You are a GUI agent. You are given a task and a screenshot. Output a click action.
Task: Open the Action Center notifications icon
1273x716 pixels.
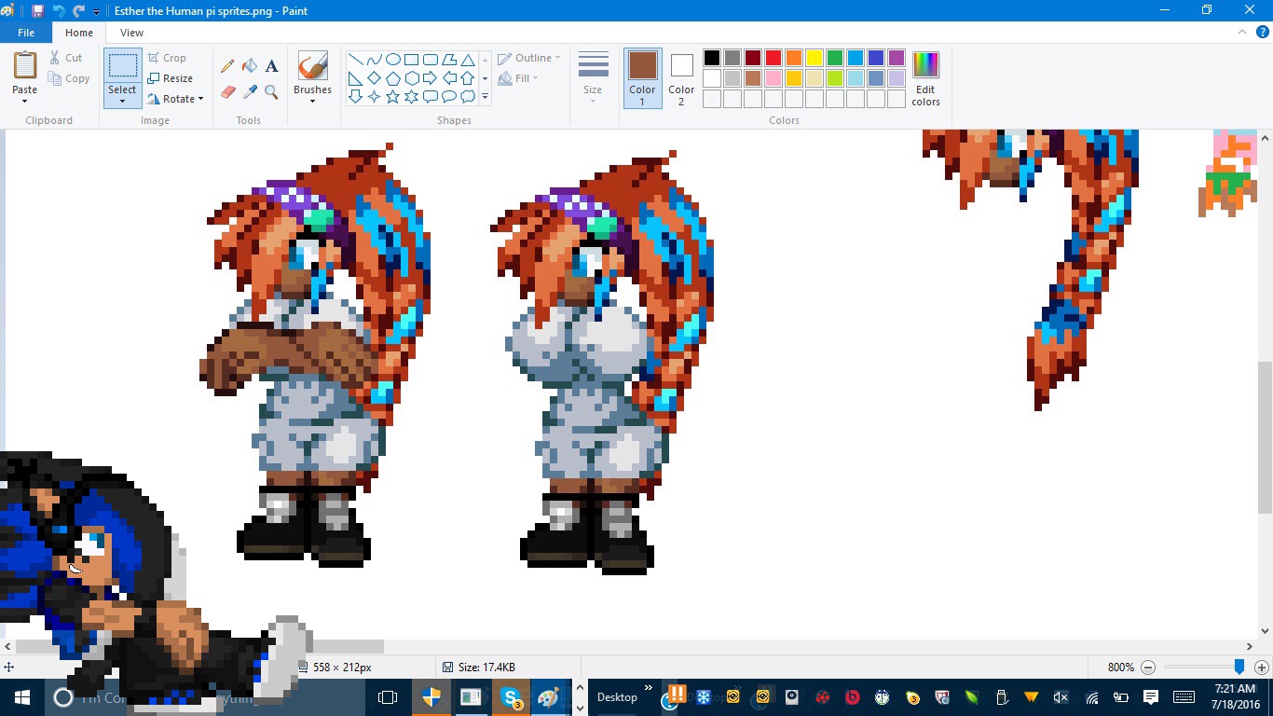pyautogui.click(x=1151, y=697)
